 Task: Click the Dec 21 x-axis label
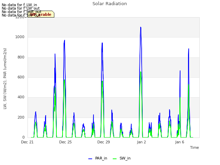pyautogui.click(x=27, y=142)
